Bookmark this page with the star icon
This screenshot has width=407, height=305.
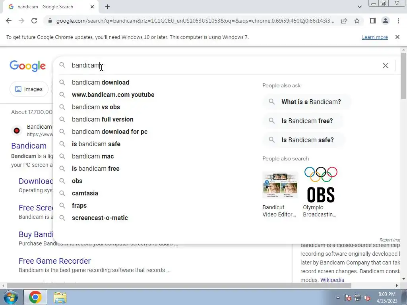pyautogui.click(x=357, y=21)
